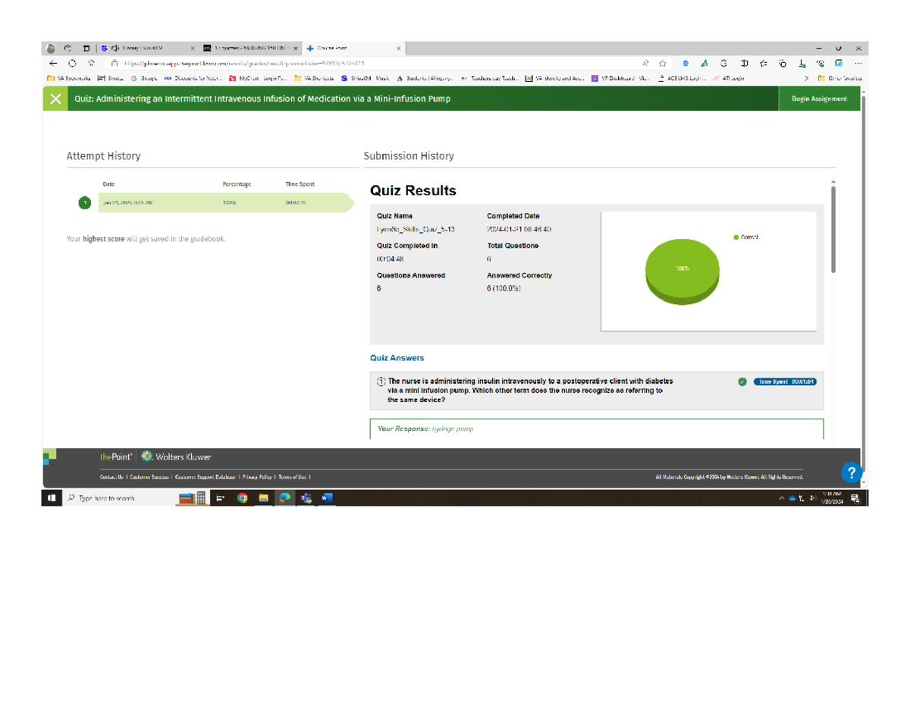Click the Begin Assignment button
This screenshot has height=703, width=910.
point(819,99)
